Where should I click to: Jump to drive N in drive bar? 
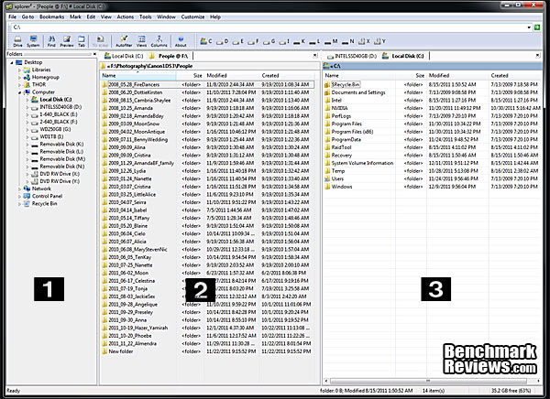pyautogui.click(x=347, y=41)
